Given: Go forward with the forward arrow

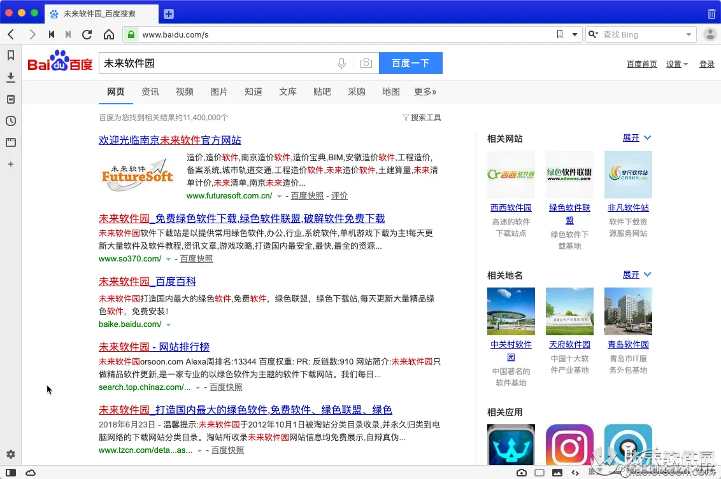Looking at the screenshot, I should [x=32, y=34].
